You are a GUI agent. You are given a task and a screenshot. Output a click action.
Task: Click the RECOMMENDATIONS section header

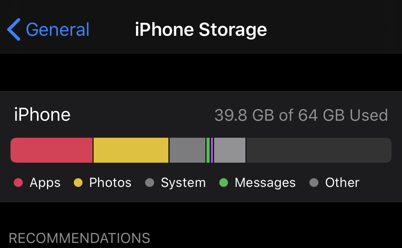79,239
